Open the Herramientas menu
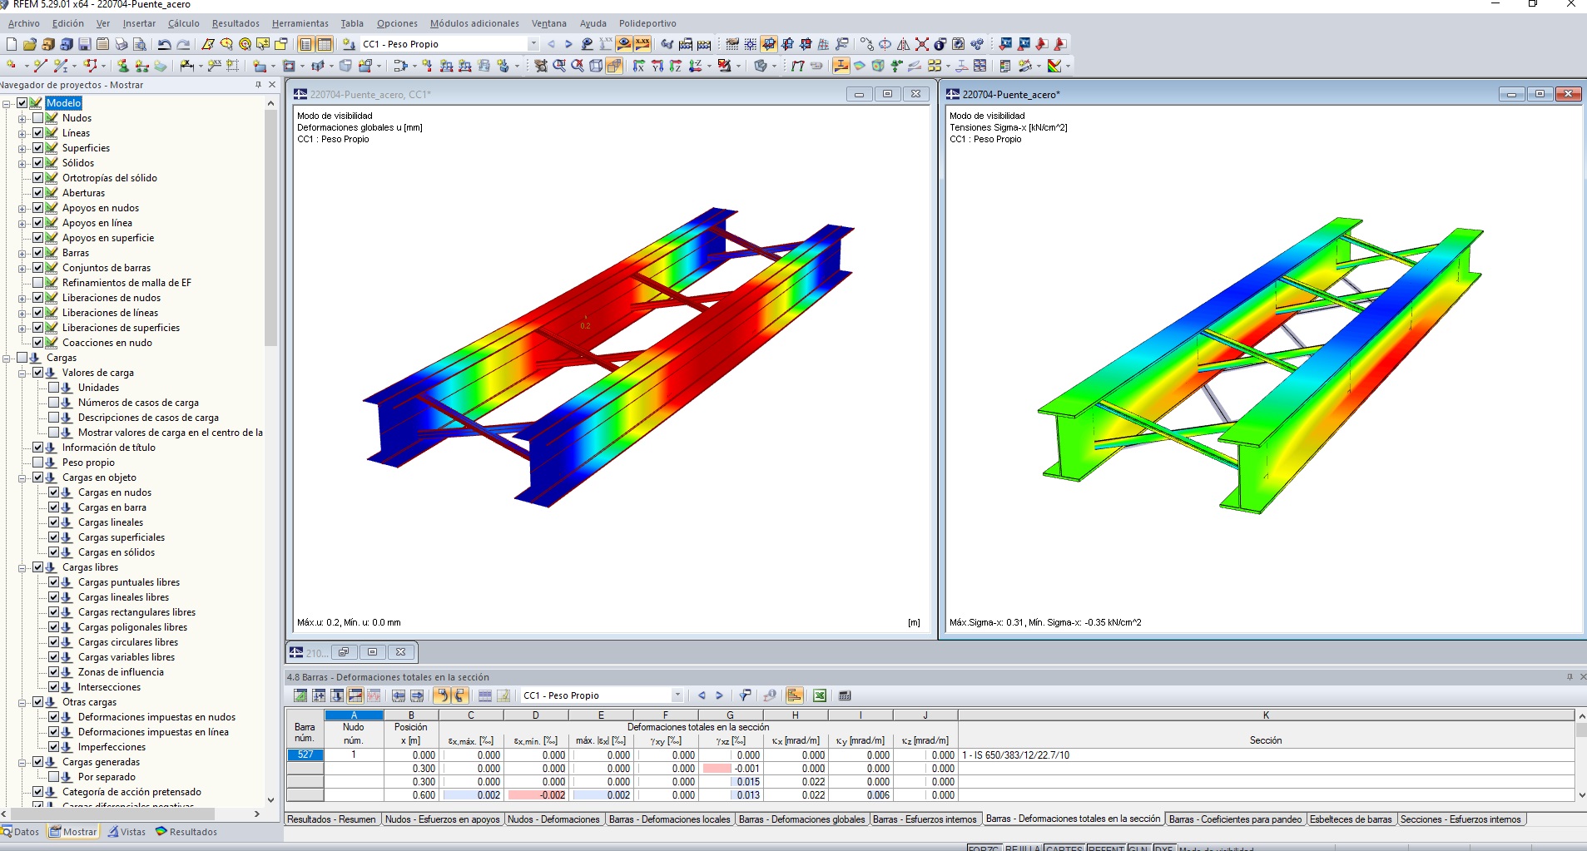 click(300, 23)
